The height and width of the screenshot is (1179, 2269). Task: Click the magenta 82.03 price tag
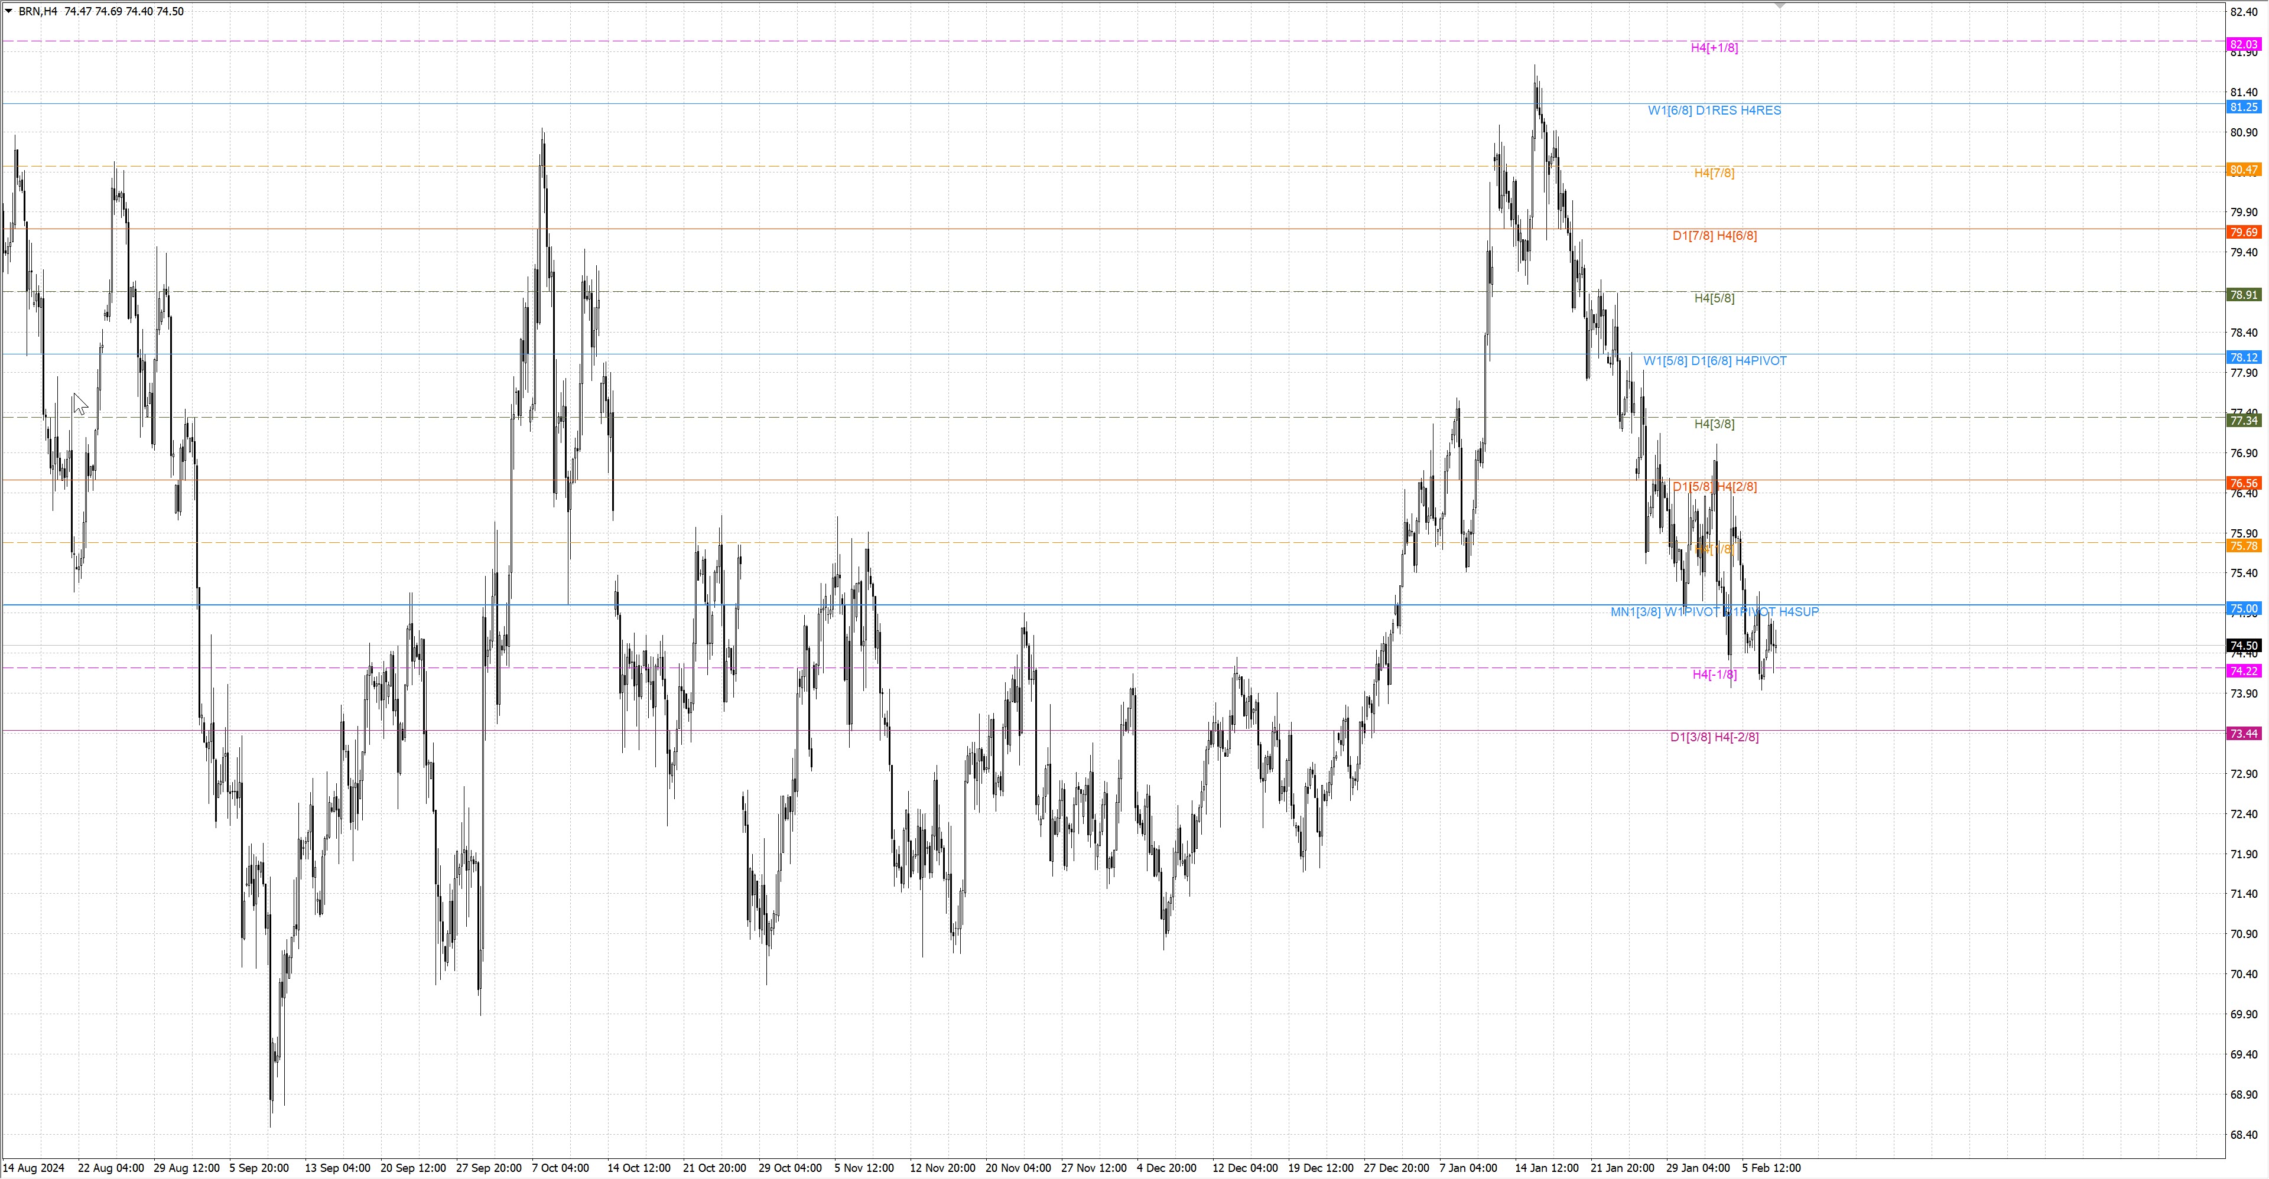2244,44
